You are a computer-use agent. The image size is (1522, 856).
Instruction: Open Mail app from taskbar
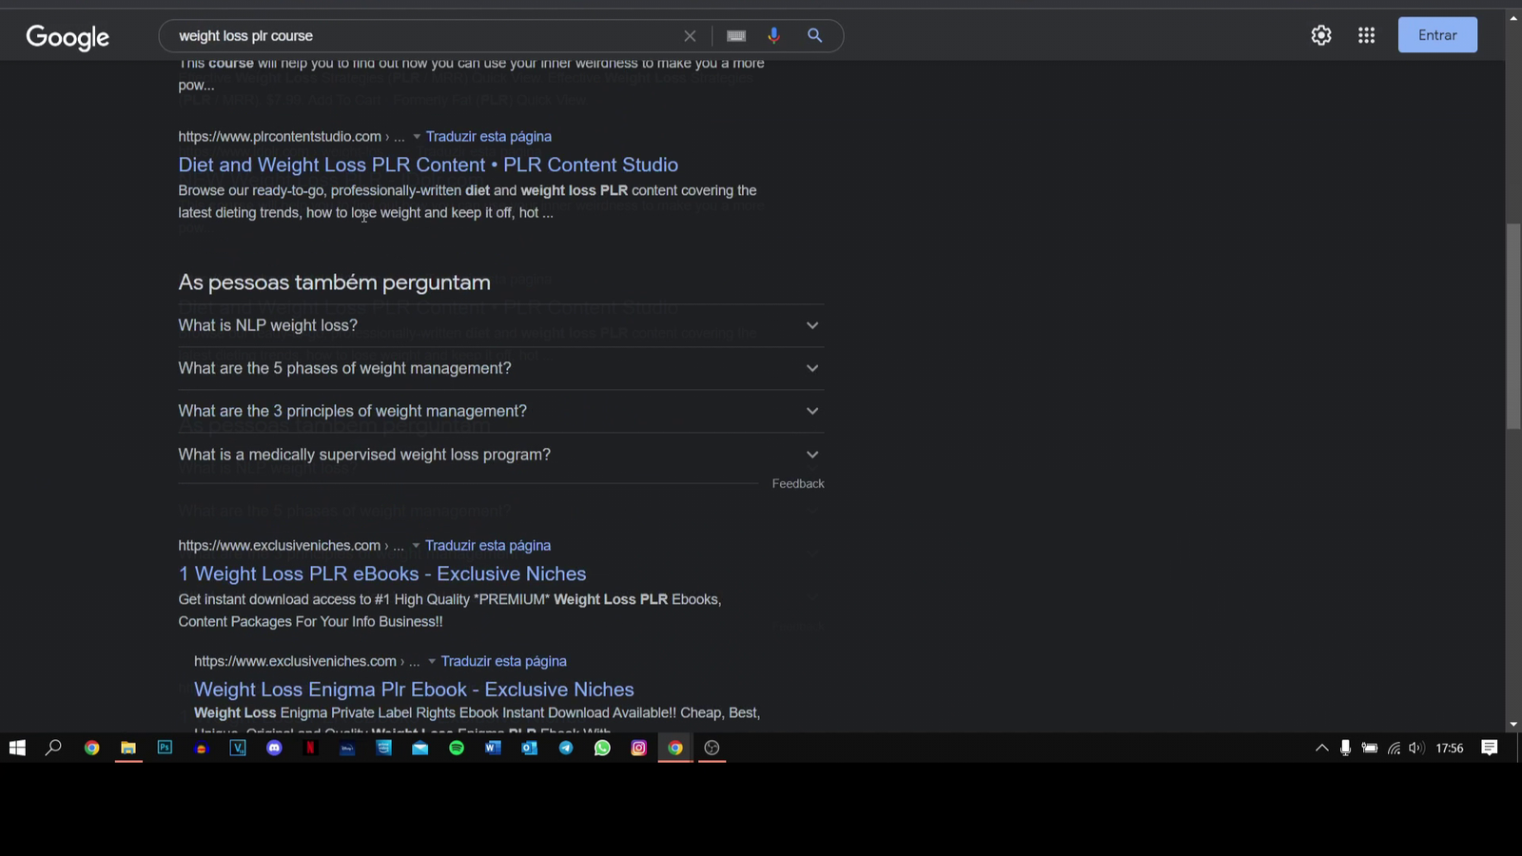[x=420, y=748]
